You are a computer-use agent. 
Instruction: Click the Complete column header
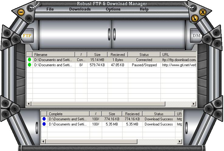pos(68,114)
